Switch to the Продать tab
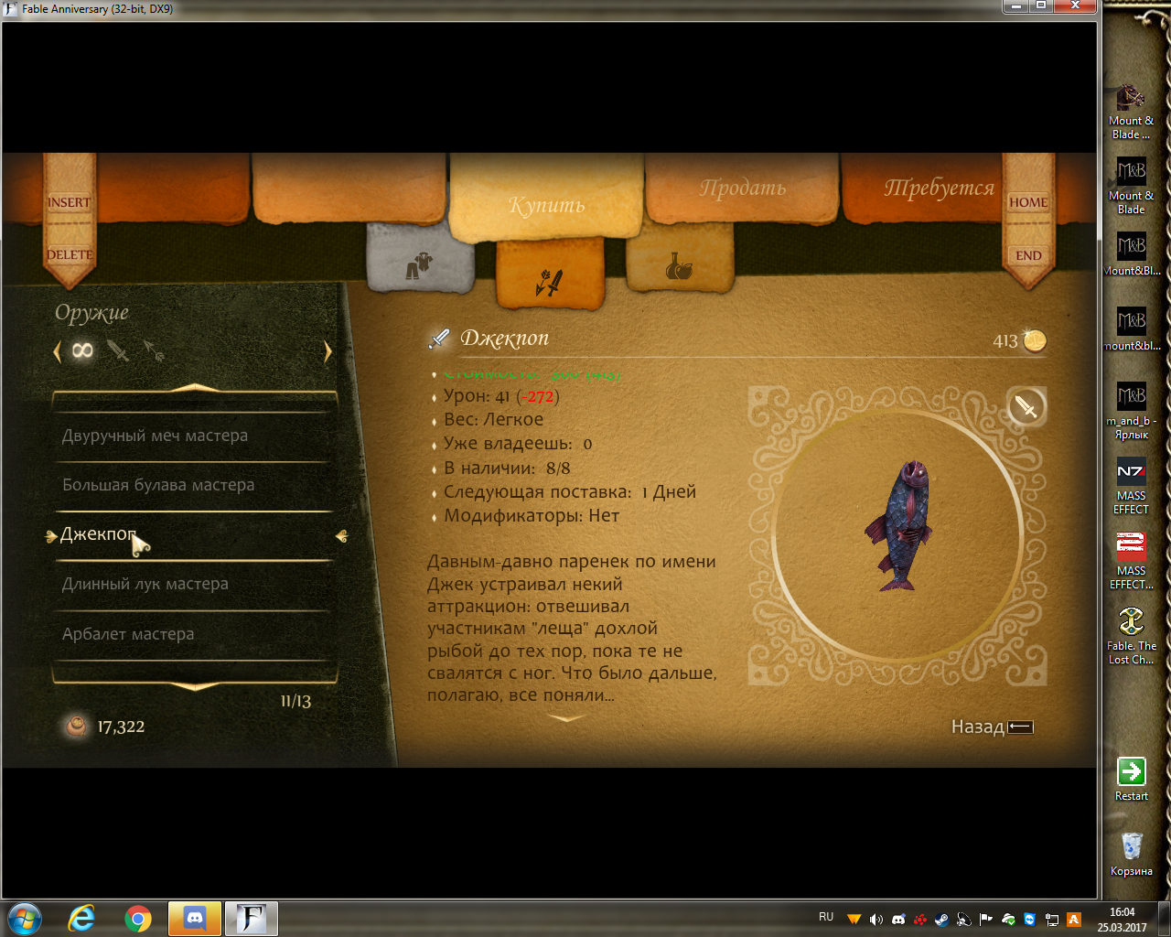Viewport: 1171px width, 937px height. 743,188
